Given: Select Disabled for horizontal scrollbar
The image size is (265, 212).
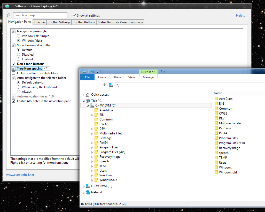Looking at the screenshot, I should tap(19, 55).
